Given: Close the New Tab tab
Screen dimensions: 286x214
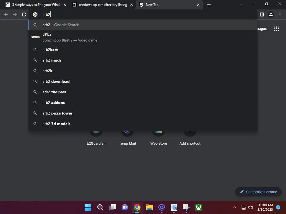Looking at the screenshot, I should 198,5.
